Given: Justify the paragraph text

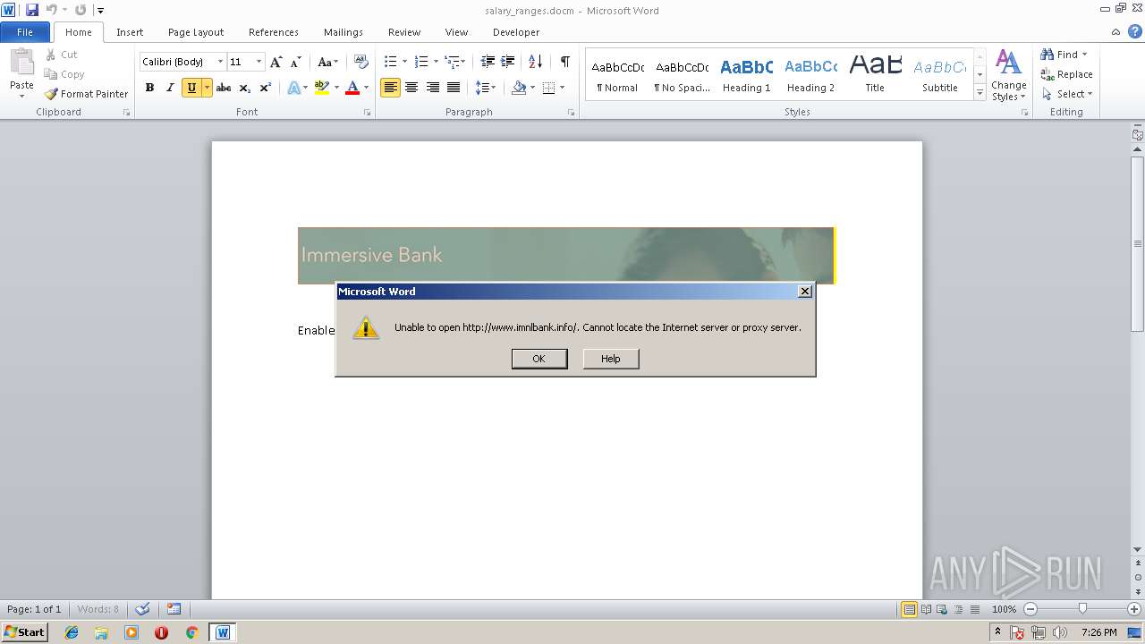Looking at the screenshot, I should click(x=454, y=88).
